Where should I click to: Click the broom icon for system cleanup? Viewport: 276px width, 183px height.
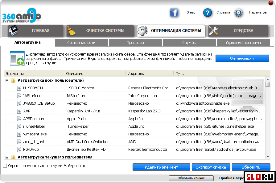coord(71,31)
